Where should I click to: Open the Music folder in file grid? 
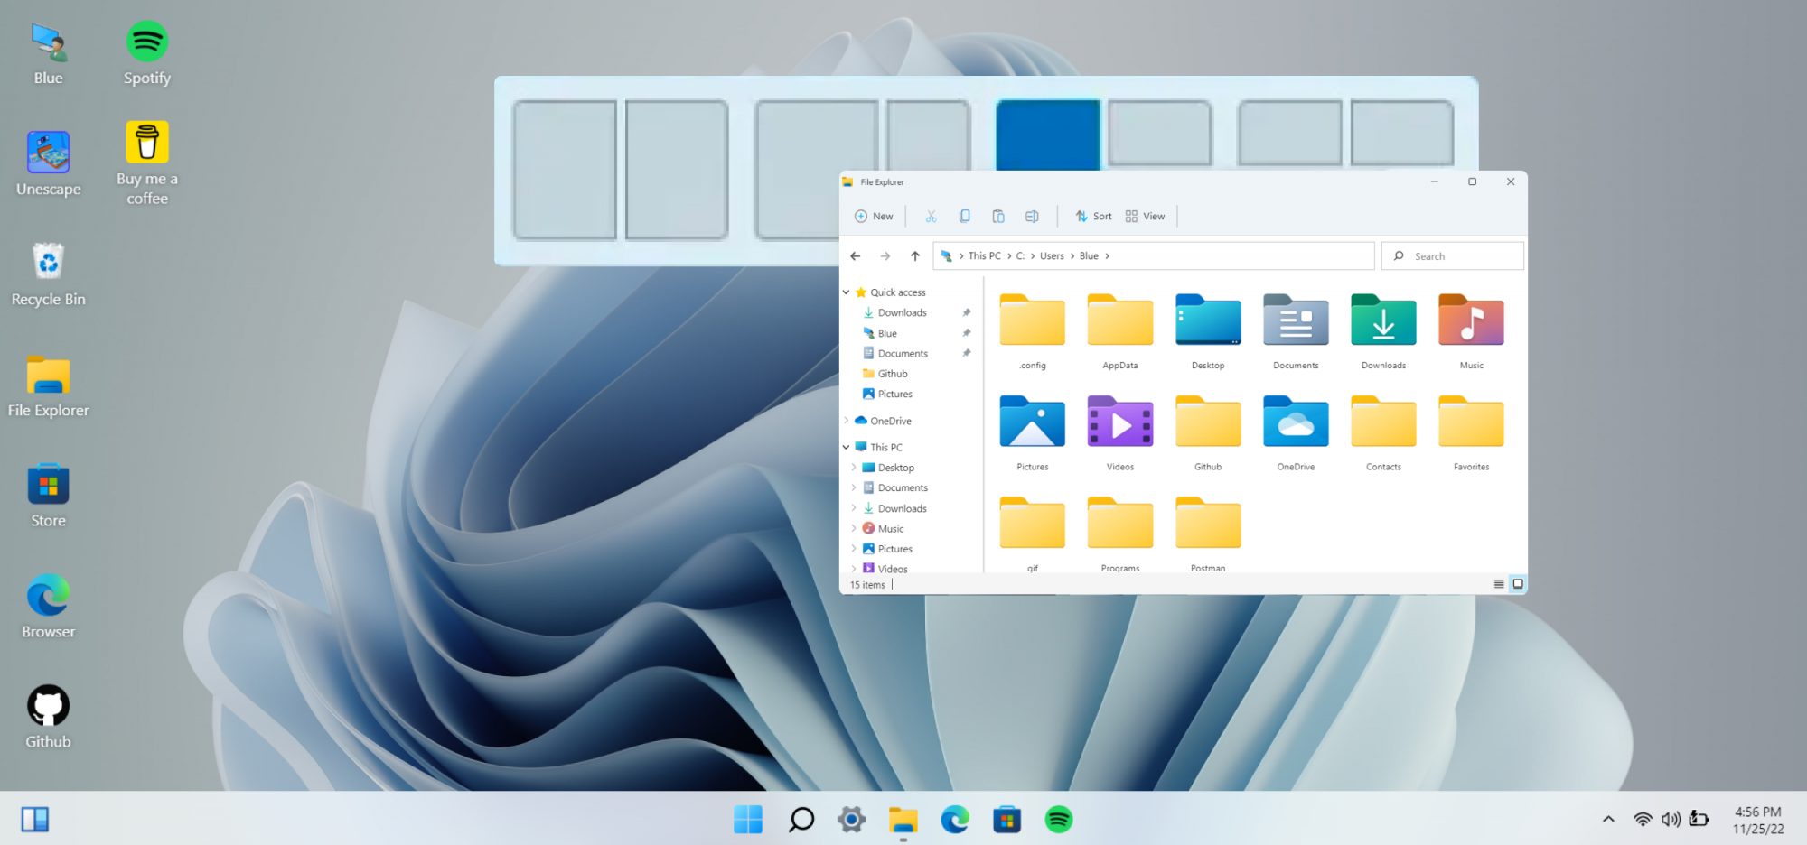point(1471,331)
